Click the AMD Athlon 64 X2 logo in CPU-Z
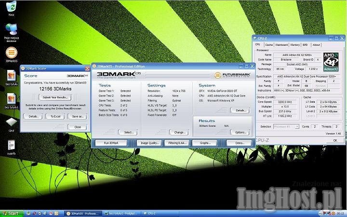Viewport: 347px width, 217px height. 331,62
